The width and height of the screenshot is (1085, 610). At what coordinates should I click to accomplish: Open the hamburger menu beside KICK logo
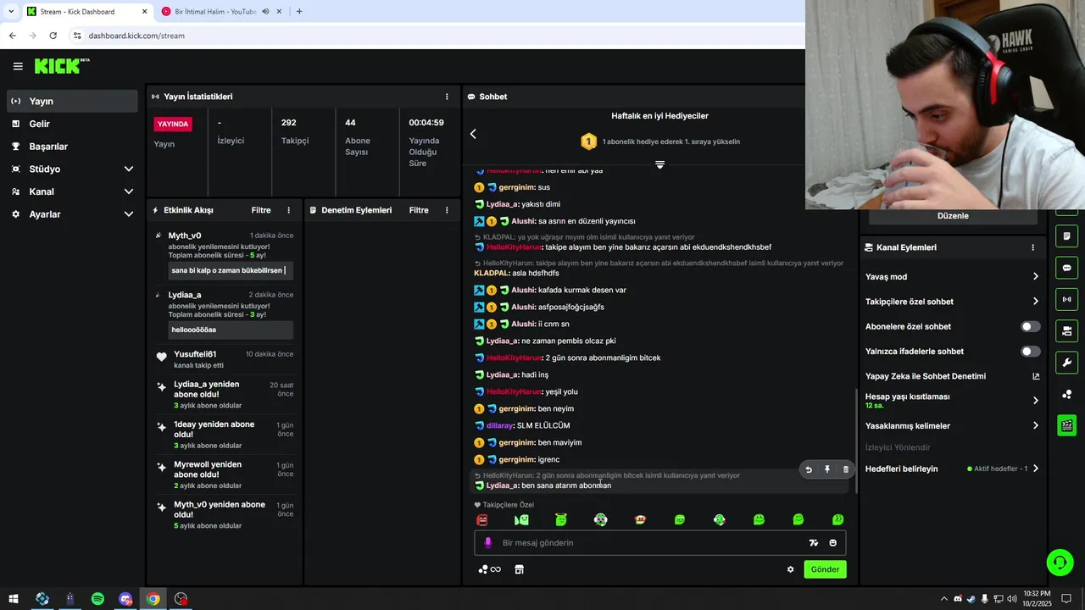tap(18, 66)
